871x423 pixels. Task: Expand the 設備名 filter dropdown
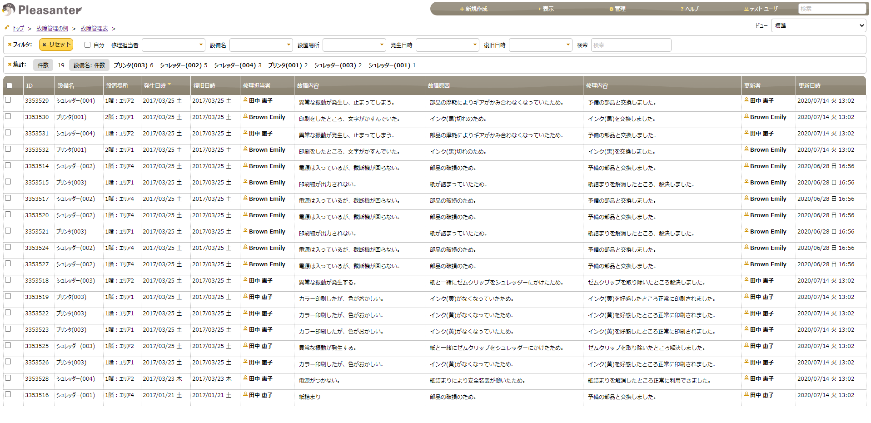(261, 45)
